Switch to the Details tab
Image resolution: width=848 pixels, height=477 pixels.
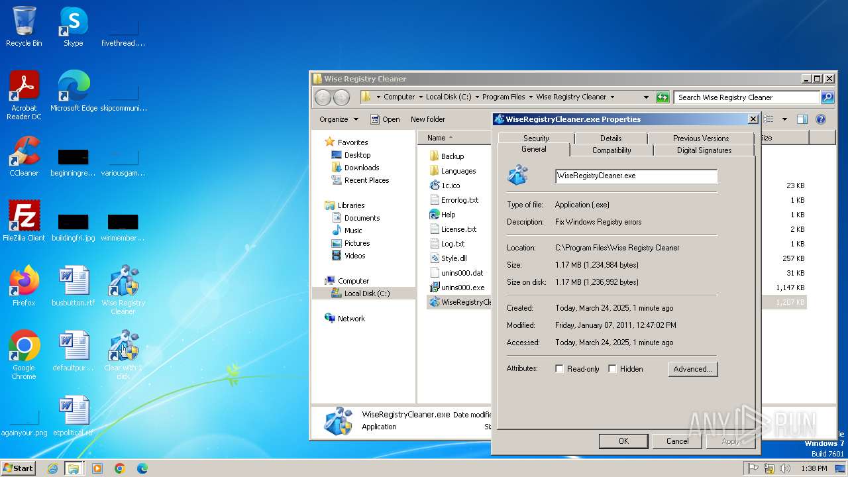point(611,138)
